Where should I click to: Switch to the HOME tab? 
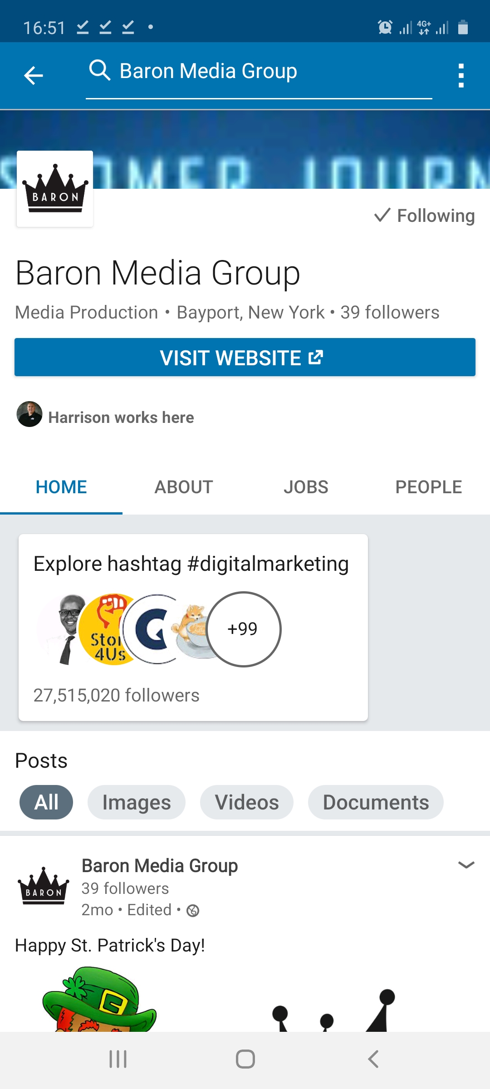(x=61, y=487)
